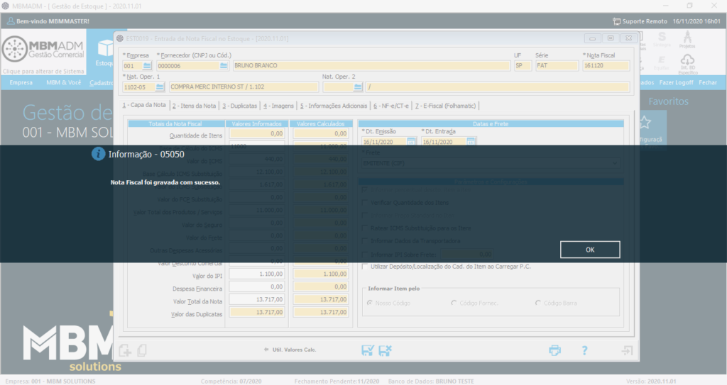Click the copy record icon in the bottom toolbar
This screenshot has height=385, width=727.
142,350
